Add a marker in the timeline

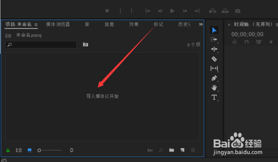pyautogui.click(x=271, y=42)
